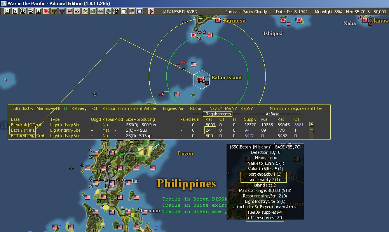
Task: Select the Resources filter
Action: 112,108
